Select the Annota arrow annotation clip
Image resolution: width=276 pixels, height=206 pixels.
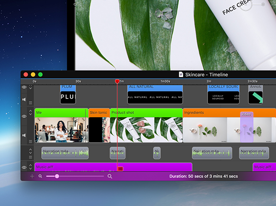coord(255,95)
